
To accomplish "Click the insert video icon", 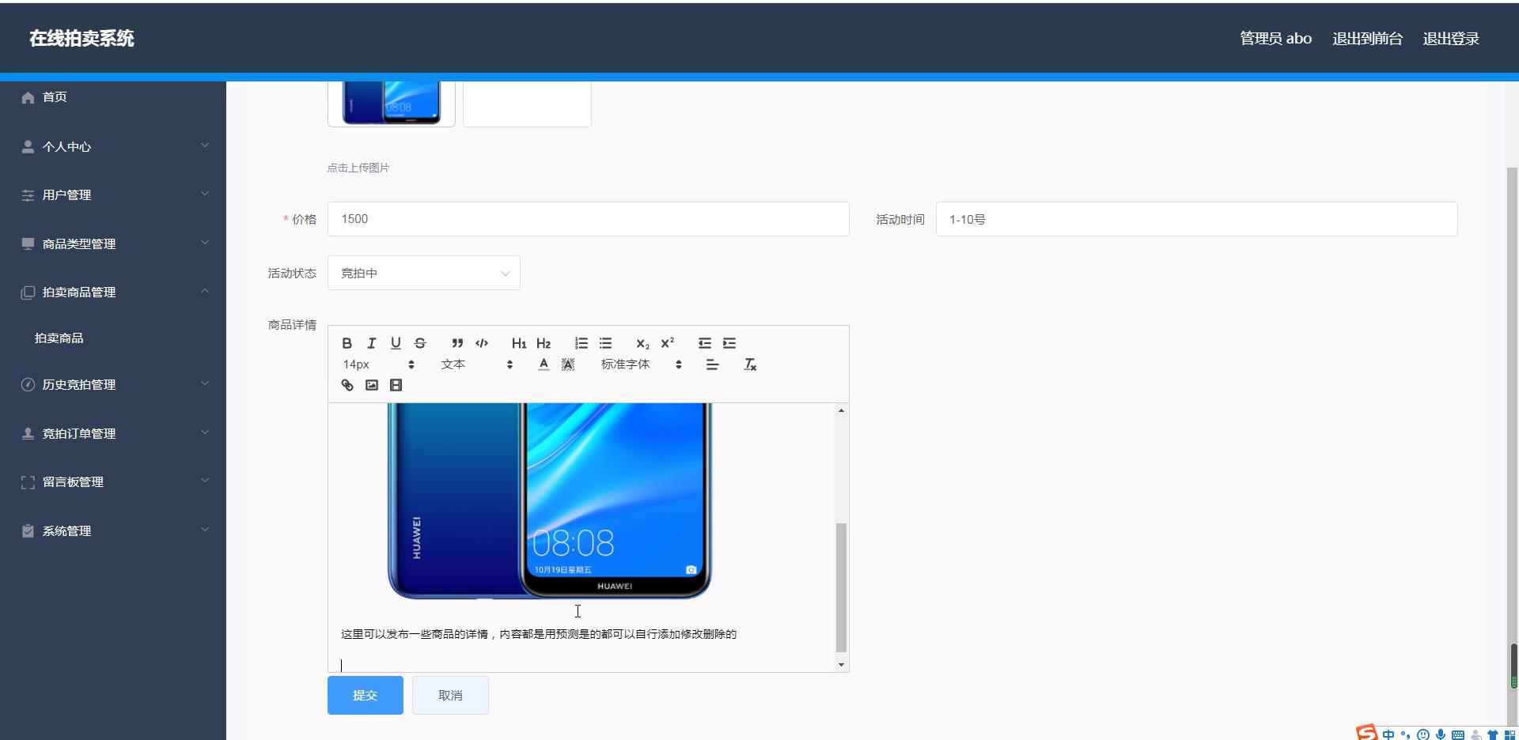I will [396, 385].
